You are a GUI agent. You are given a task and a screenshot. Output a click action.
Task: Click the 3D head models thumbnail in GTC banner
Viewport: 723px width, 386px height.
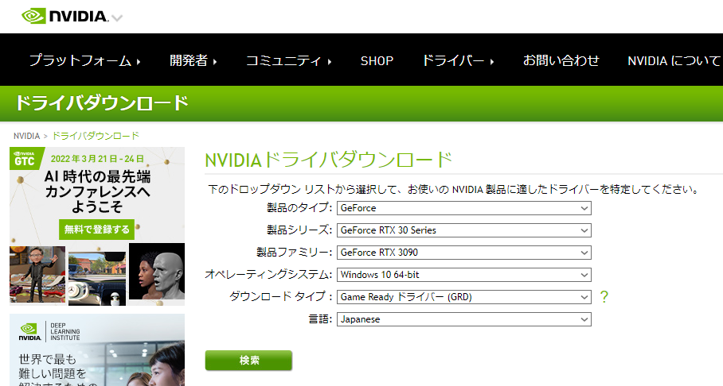(157, 272)
